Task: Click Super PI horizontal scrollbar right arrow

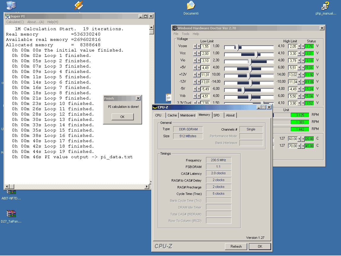Action: (147, 187)
